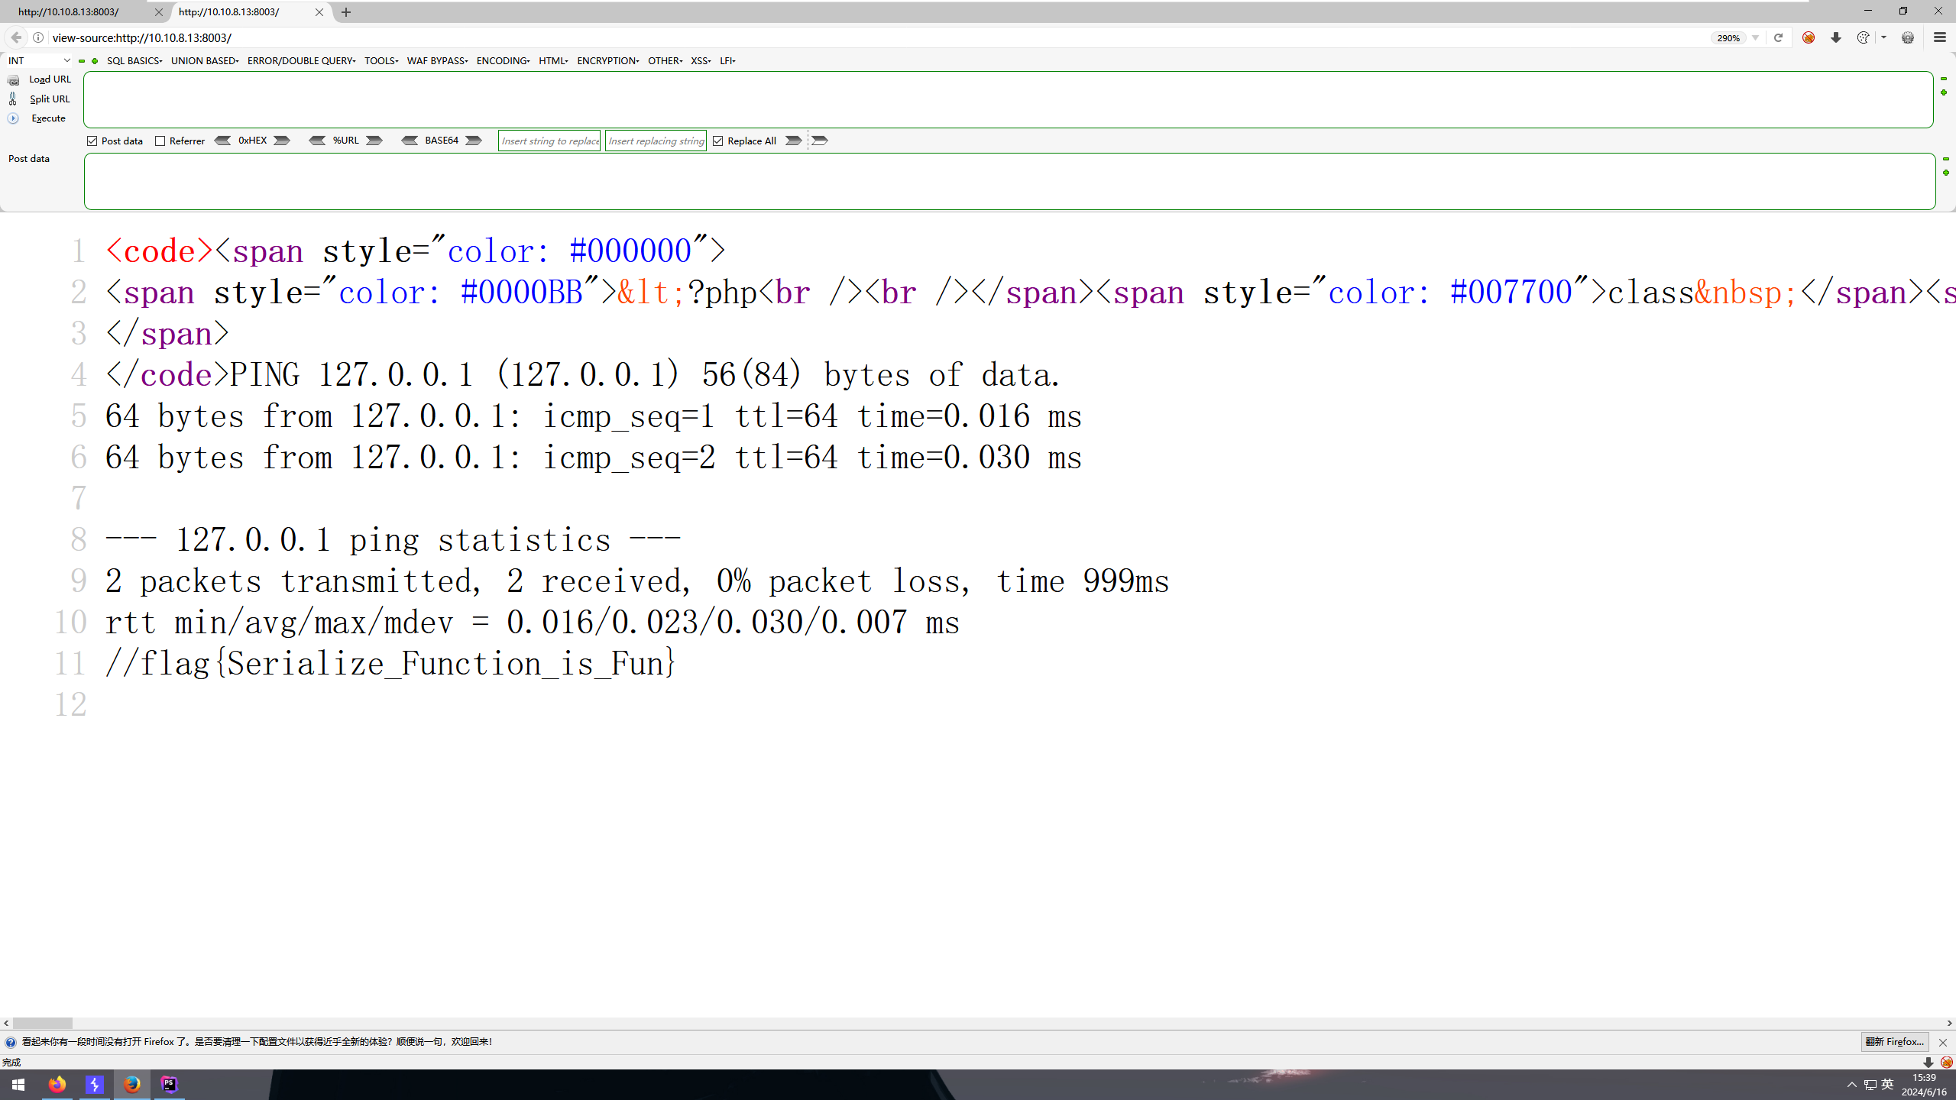This screenshot has width=1956, height=1100.
Task: Expand the SQL BASICS menu
Action: (134, 61)
